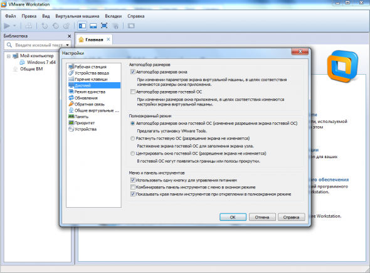Toggle Показывать края панели инструментов checkbox
Viewport: 370px width, 273px height.
(133, 194)
